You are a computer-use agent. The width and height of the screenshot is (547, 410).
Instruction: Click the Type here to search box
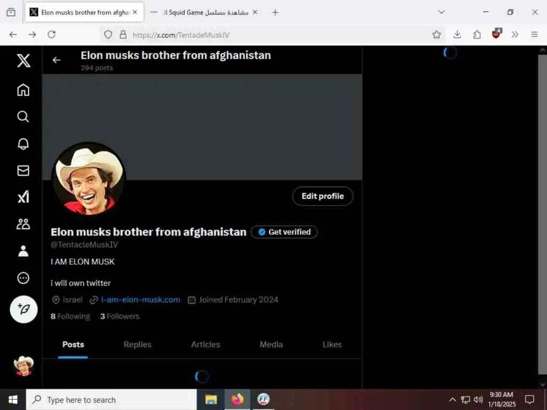click(x=111, y=400)
